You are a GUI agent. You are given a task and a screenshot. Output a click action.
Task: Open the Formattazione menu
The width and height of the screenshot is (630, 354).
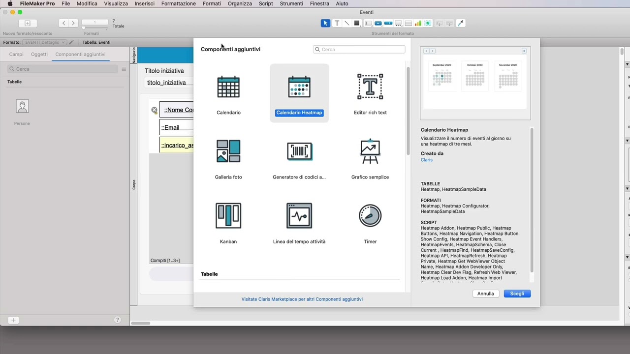point(178,3)
